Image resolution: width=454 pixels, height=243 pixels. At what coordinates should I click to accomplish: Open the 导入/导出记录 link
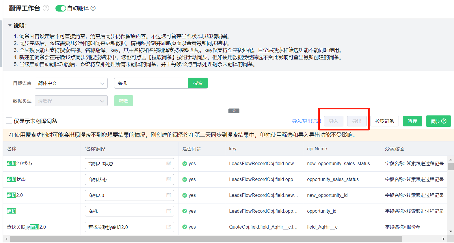click(x=307, y=121)
